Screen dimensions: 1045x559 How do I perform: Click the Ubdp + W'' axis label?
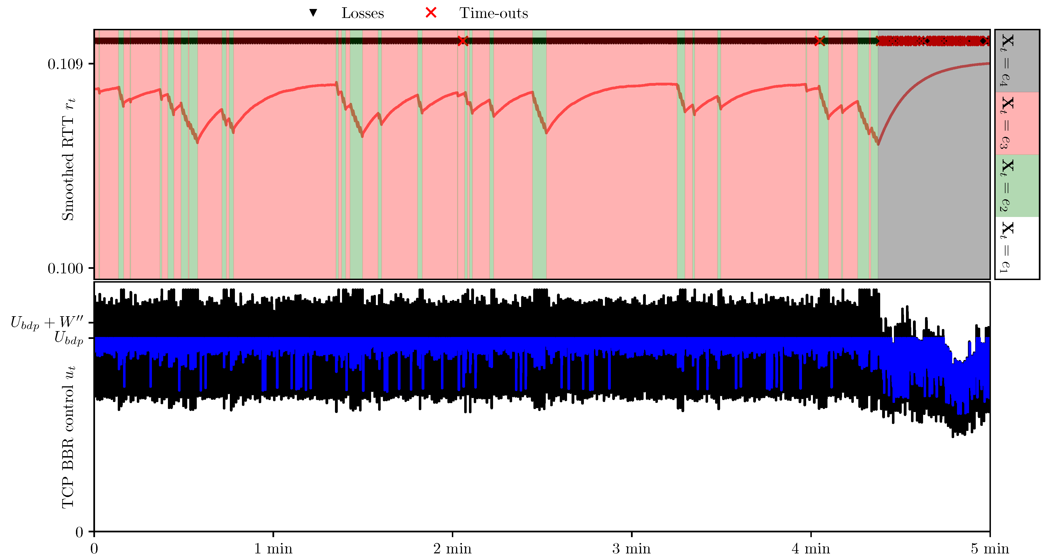pos(47,323)
